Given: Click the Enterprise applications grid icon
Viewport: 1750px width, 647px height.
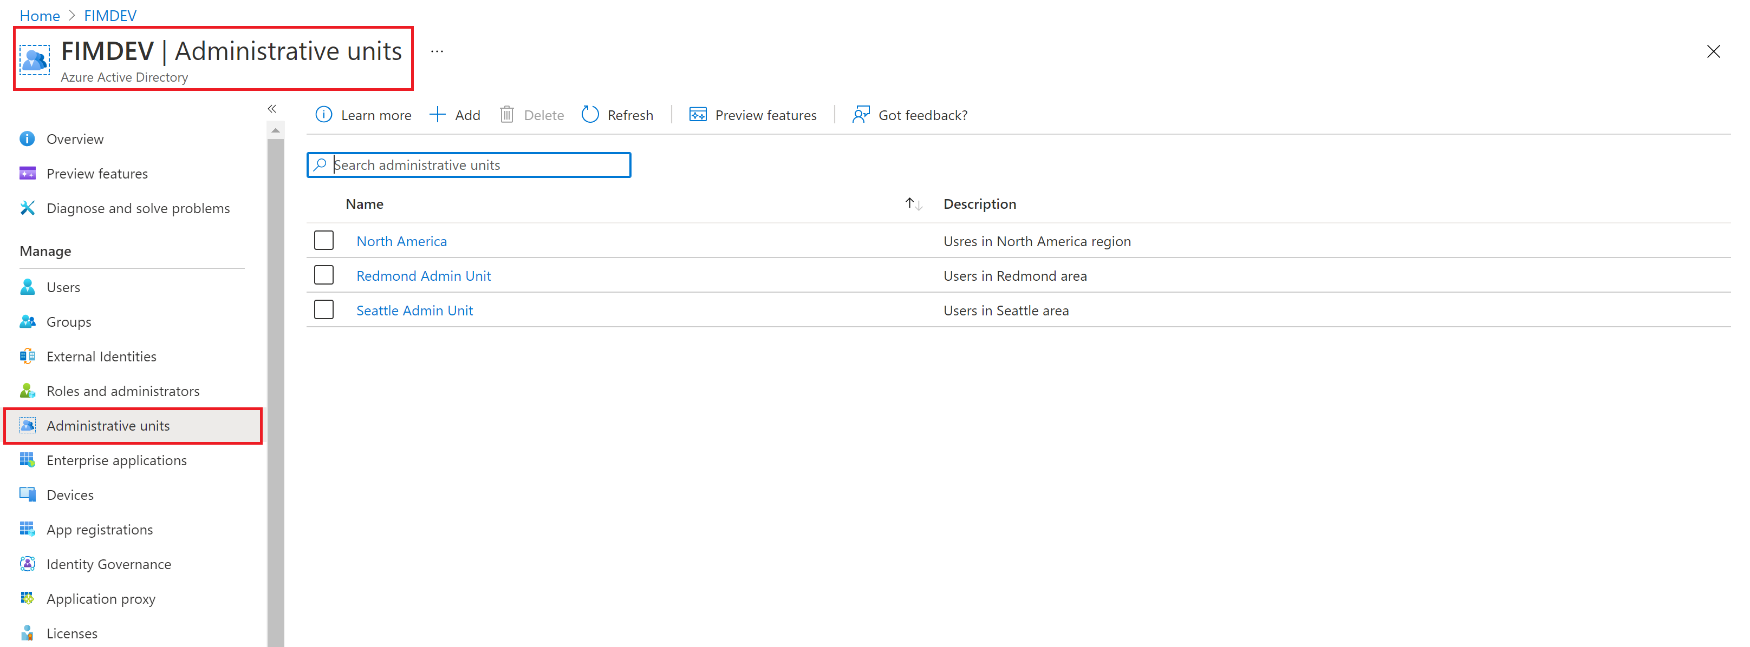Looking at the screenshot, I should coord(27,460).
